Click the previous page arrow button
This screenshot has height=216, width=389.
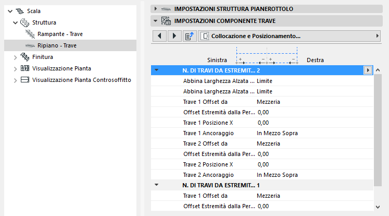[159, 36]
